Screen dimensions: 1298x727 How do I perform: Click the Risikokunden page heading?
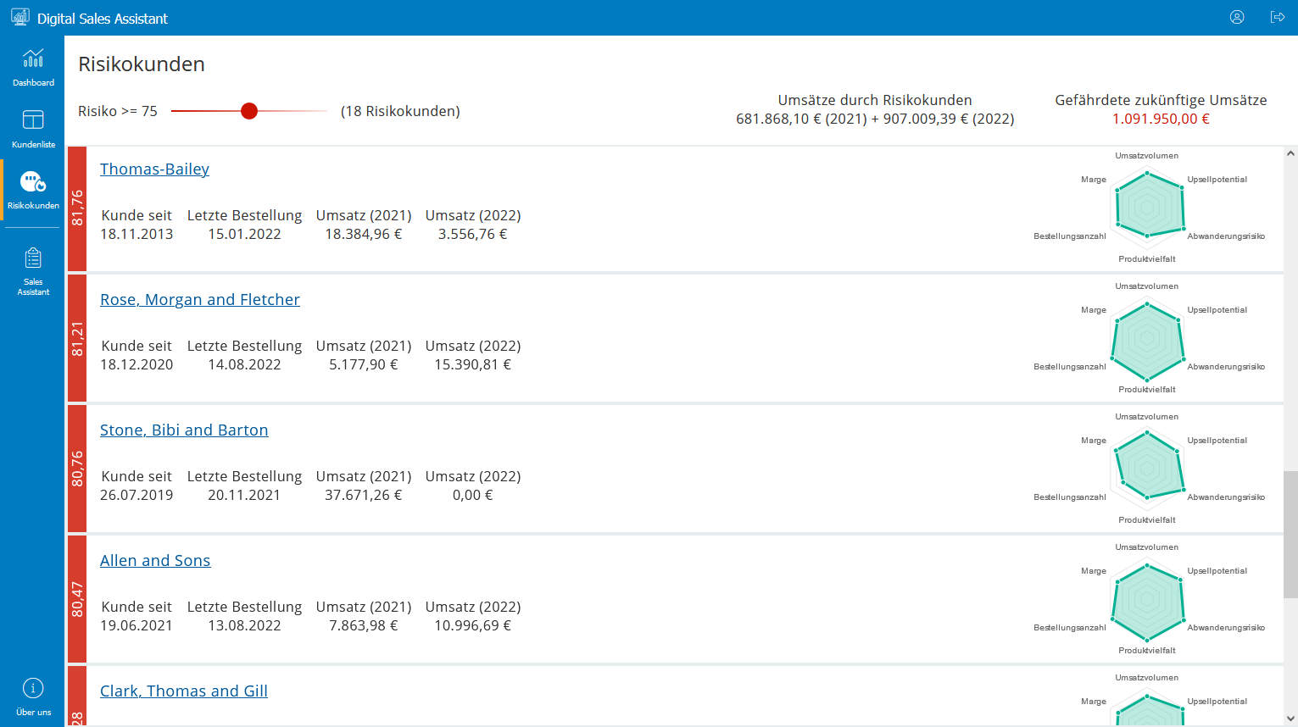142,64
